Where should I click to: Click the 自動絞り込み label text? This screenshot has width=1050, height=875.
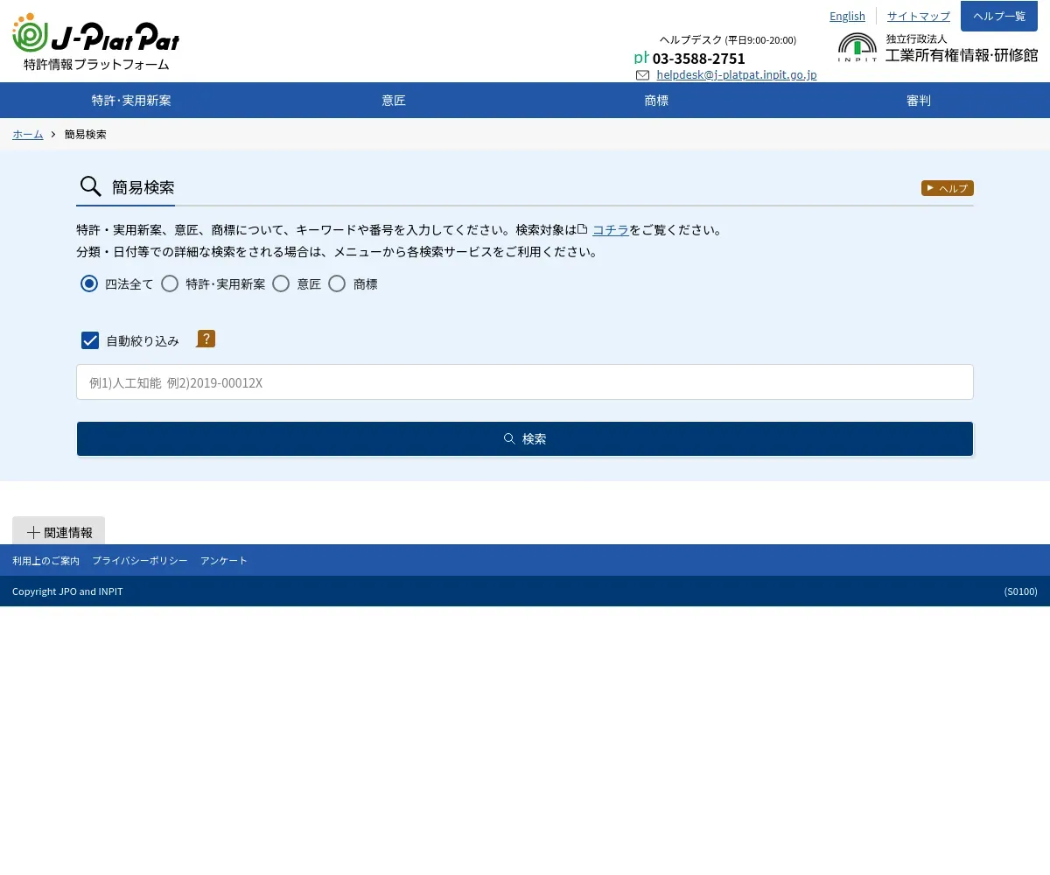143,341
